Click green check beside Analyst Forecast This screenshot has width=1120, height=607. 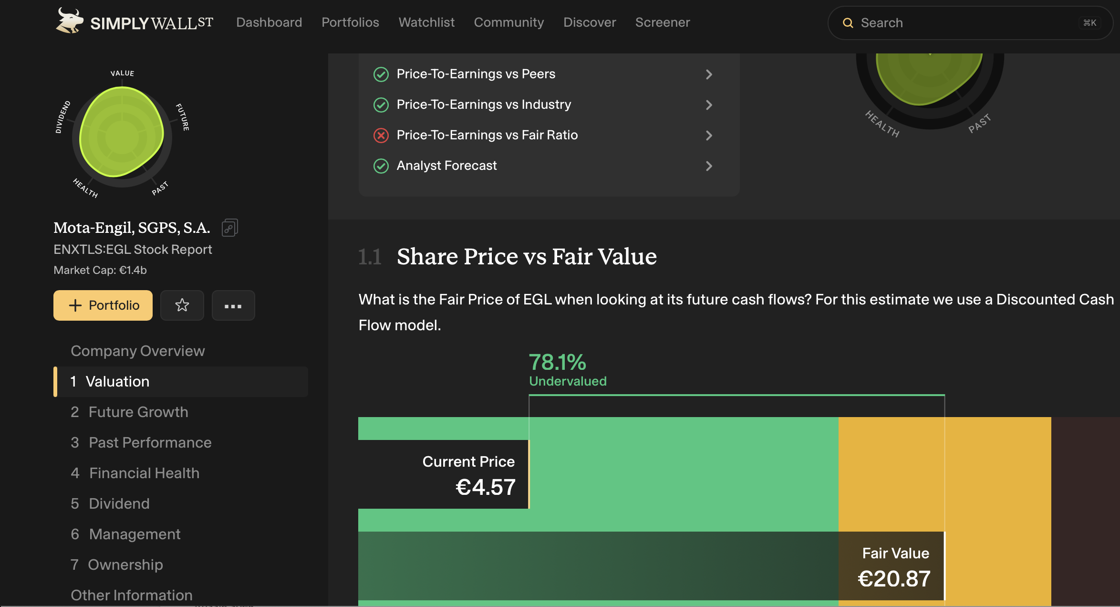tap(381, 166)
